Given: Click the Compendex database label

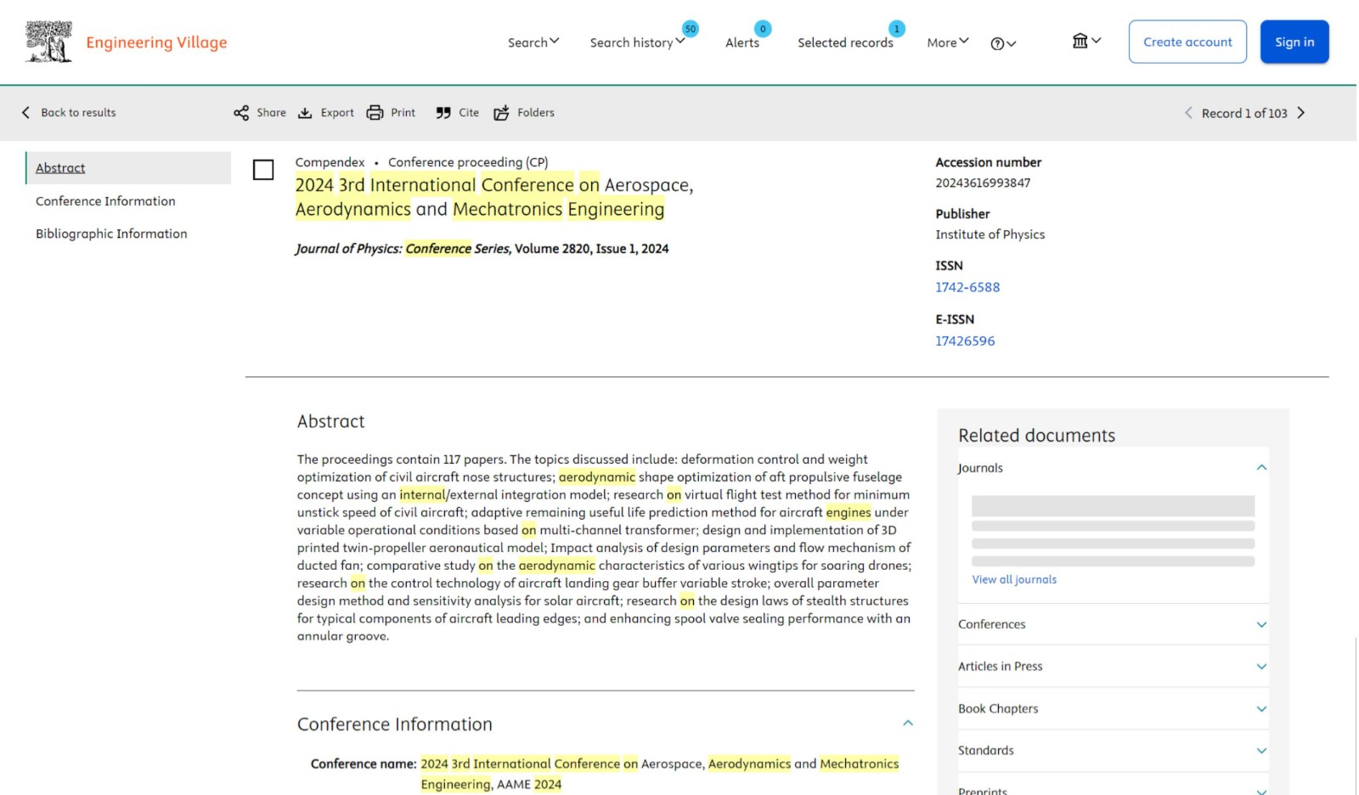Looking at the screenshot, I should click(x=330, y=162).
